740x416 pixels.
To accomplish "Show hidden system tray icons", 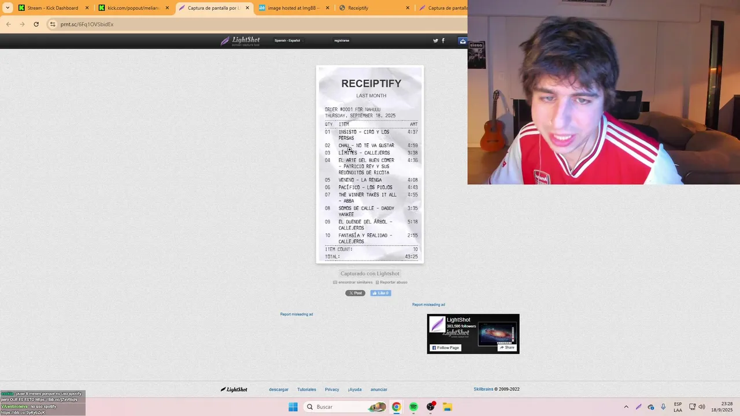I will 626,407.
